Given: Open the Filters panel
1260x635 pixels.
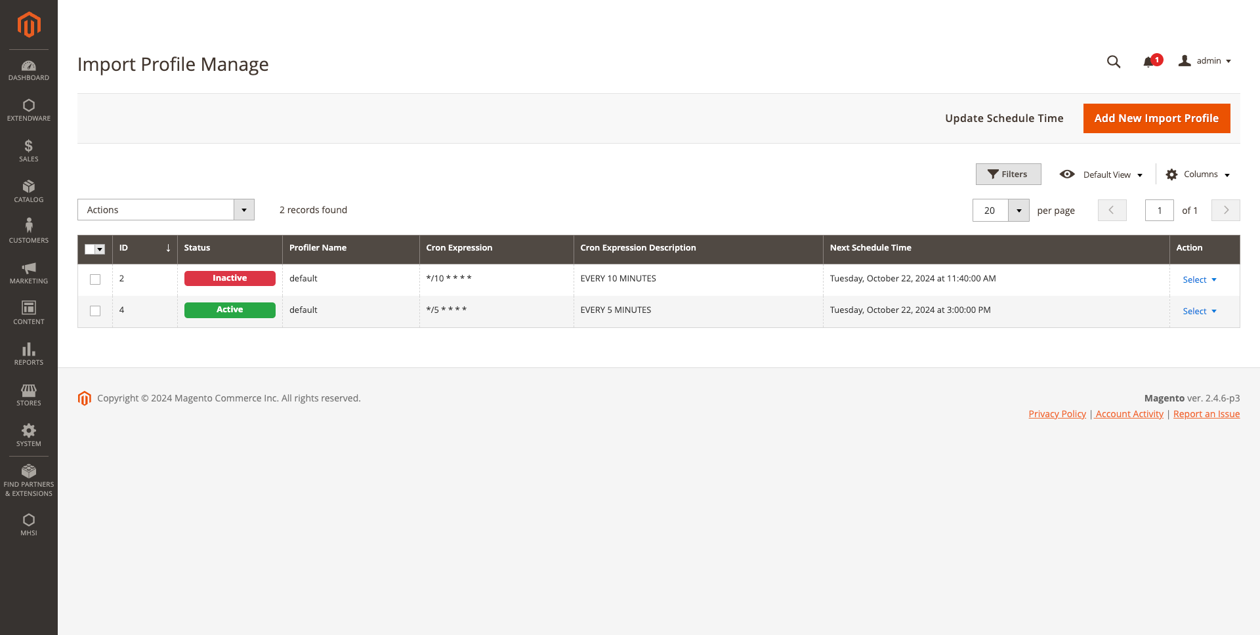Looking at the screenshot, I should coord(1008,174).
